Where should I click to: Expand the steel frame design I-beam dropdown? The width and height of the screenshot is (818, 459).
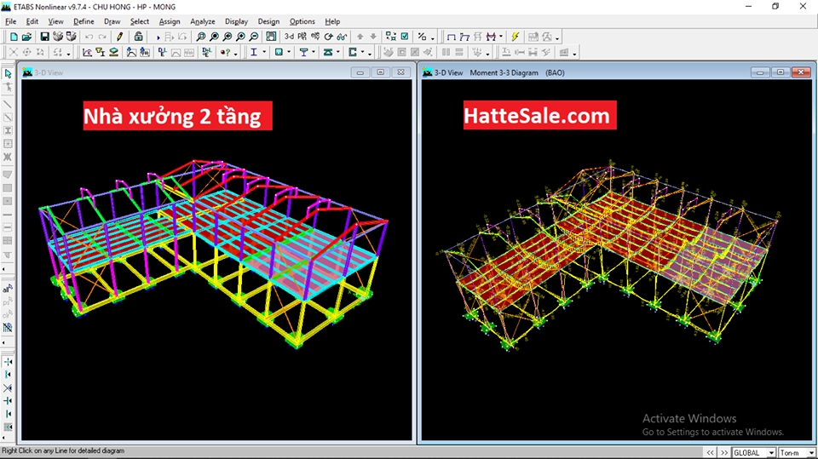point(264,52)
